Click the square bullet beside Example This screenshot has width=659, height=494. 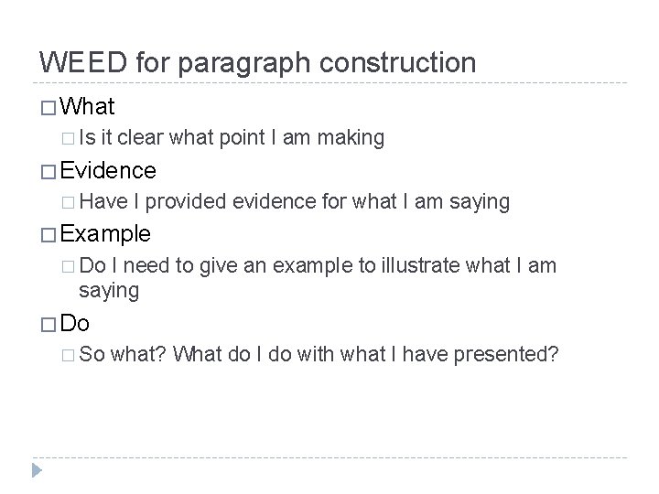tap(49, 235)
